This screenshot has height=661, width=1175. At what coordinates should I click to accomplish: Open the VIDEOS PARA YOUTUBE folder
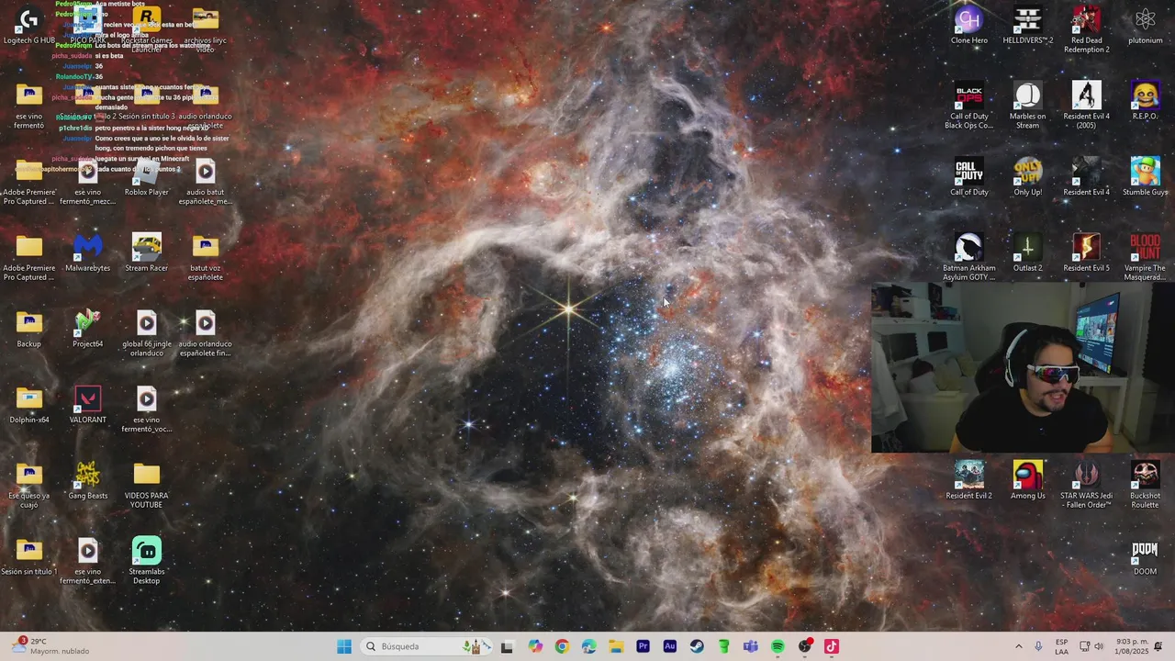[x=147, y=487]
